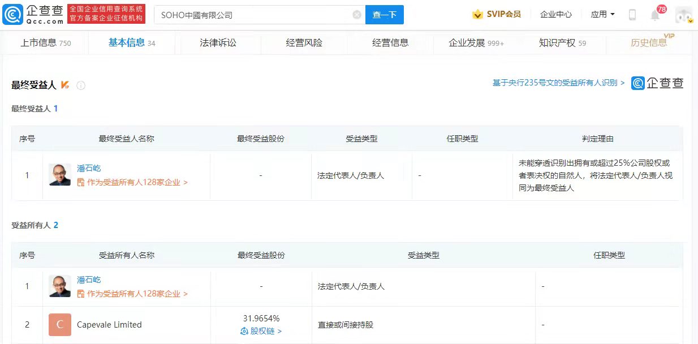
Task: Click the user avatar in the header
Action: tap(684, 15)
